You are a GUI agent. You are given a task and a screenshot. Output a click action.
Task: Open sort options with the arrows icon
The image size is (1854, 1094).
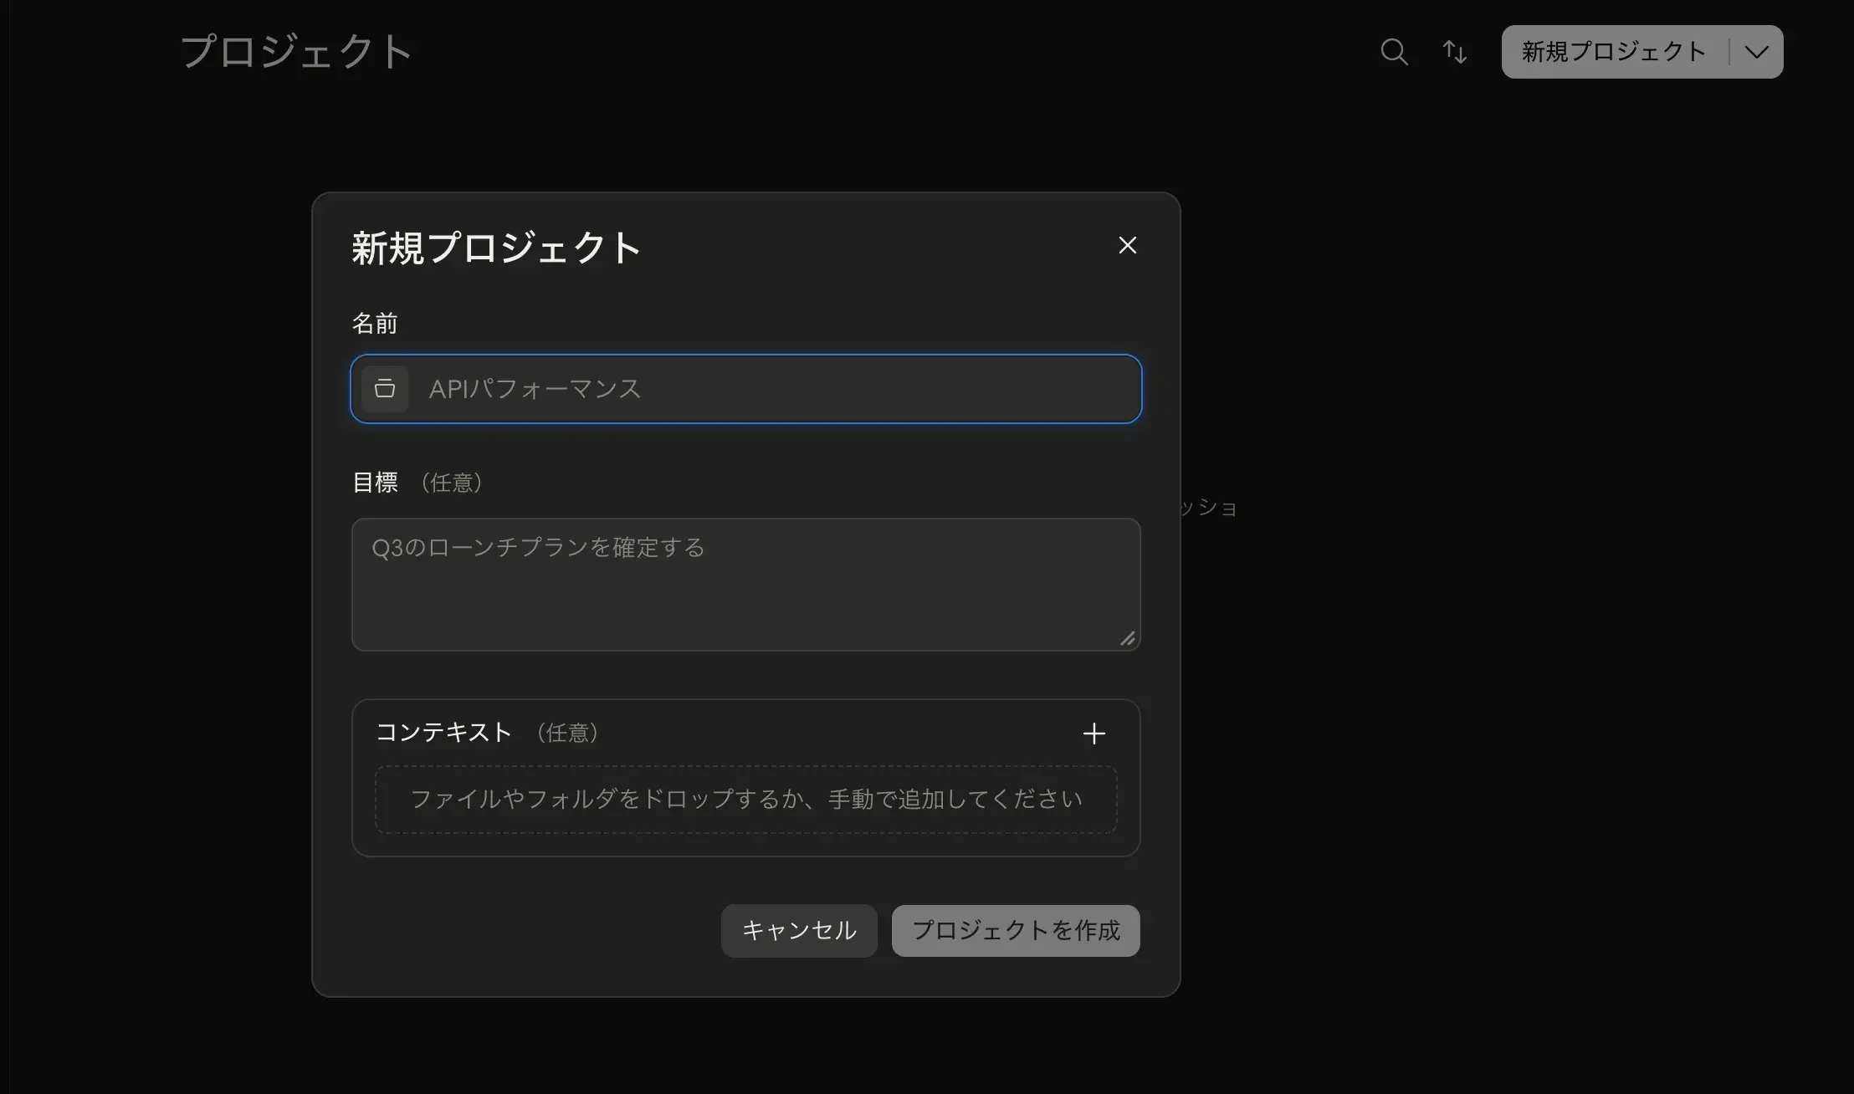tap(1455, 52)
